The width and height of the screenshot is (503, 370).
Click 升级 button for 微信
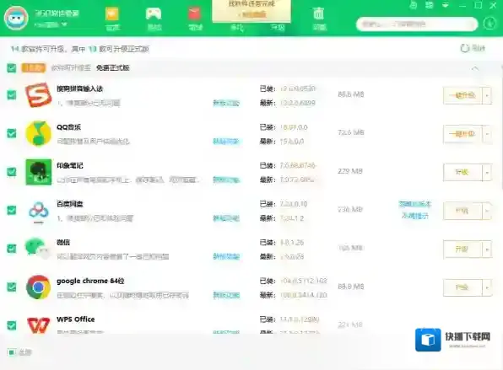(462, 249)
